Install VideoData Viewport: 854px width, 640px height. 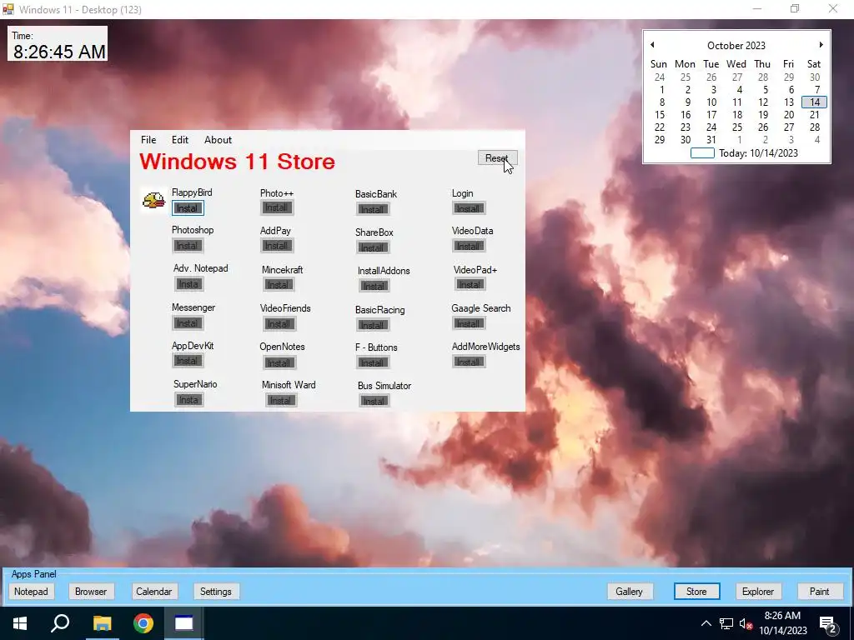469,247
